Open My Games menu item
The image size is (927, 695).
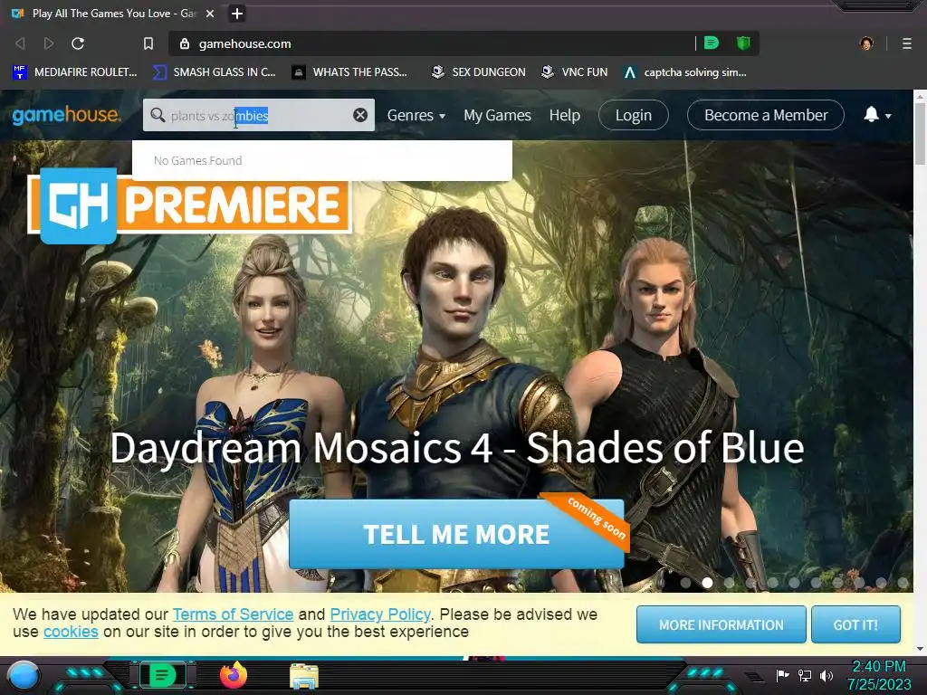tap(497, 115)
